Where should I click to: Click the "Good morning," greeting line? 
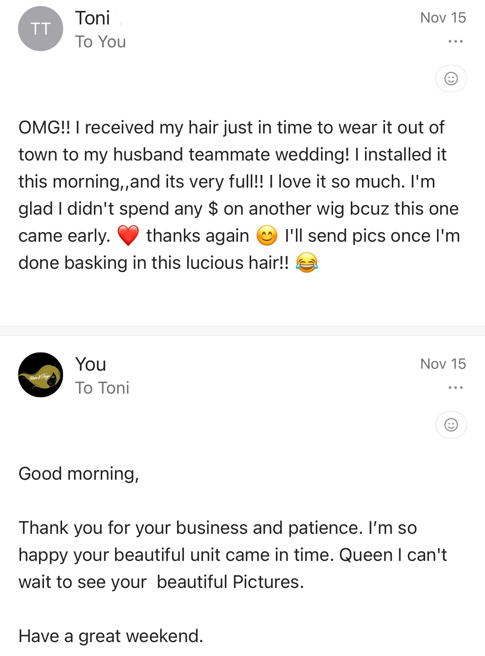[x=79, y=474]
